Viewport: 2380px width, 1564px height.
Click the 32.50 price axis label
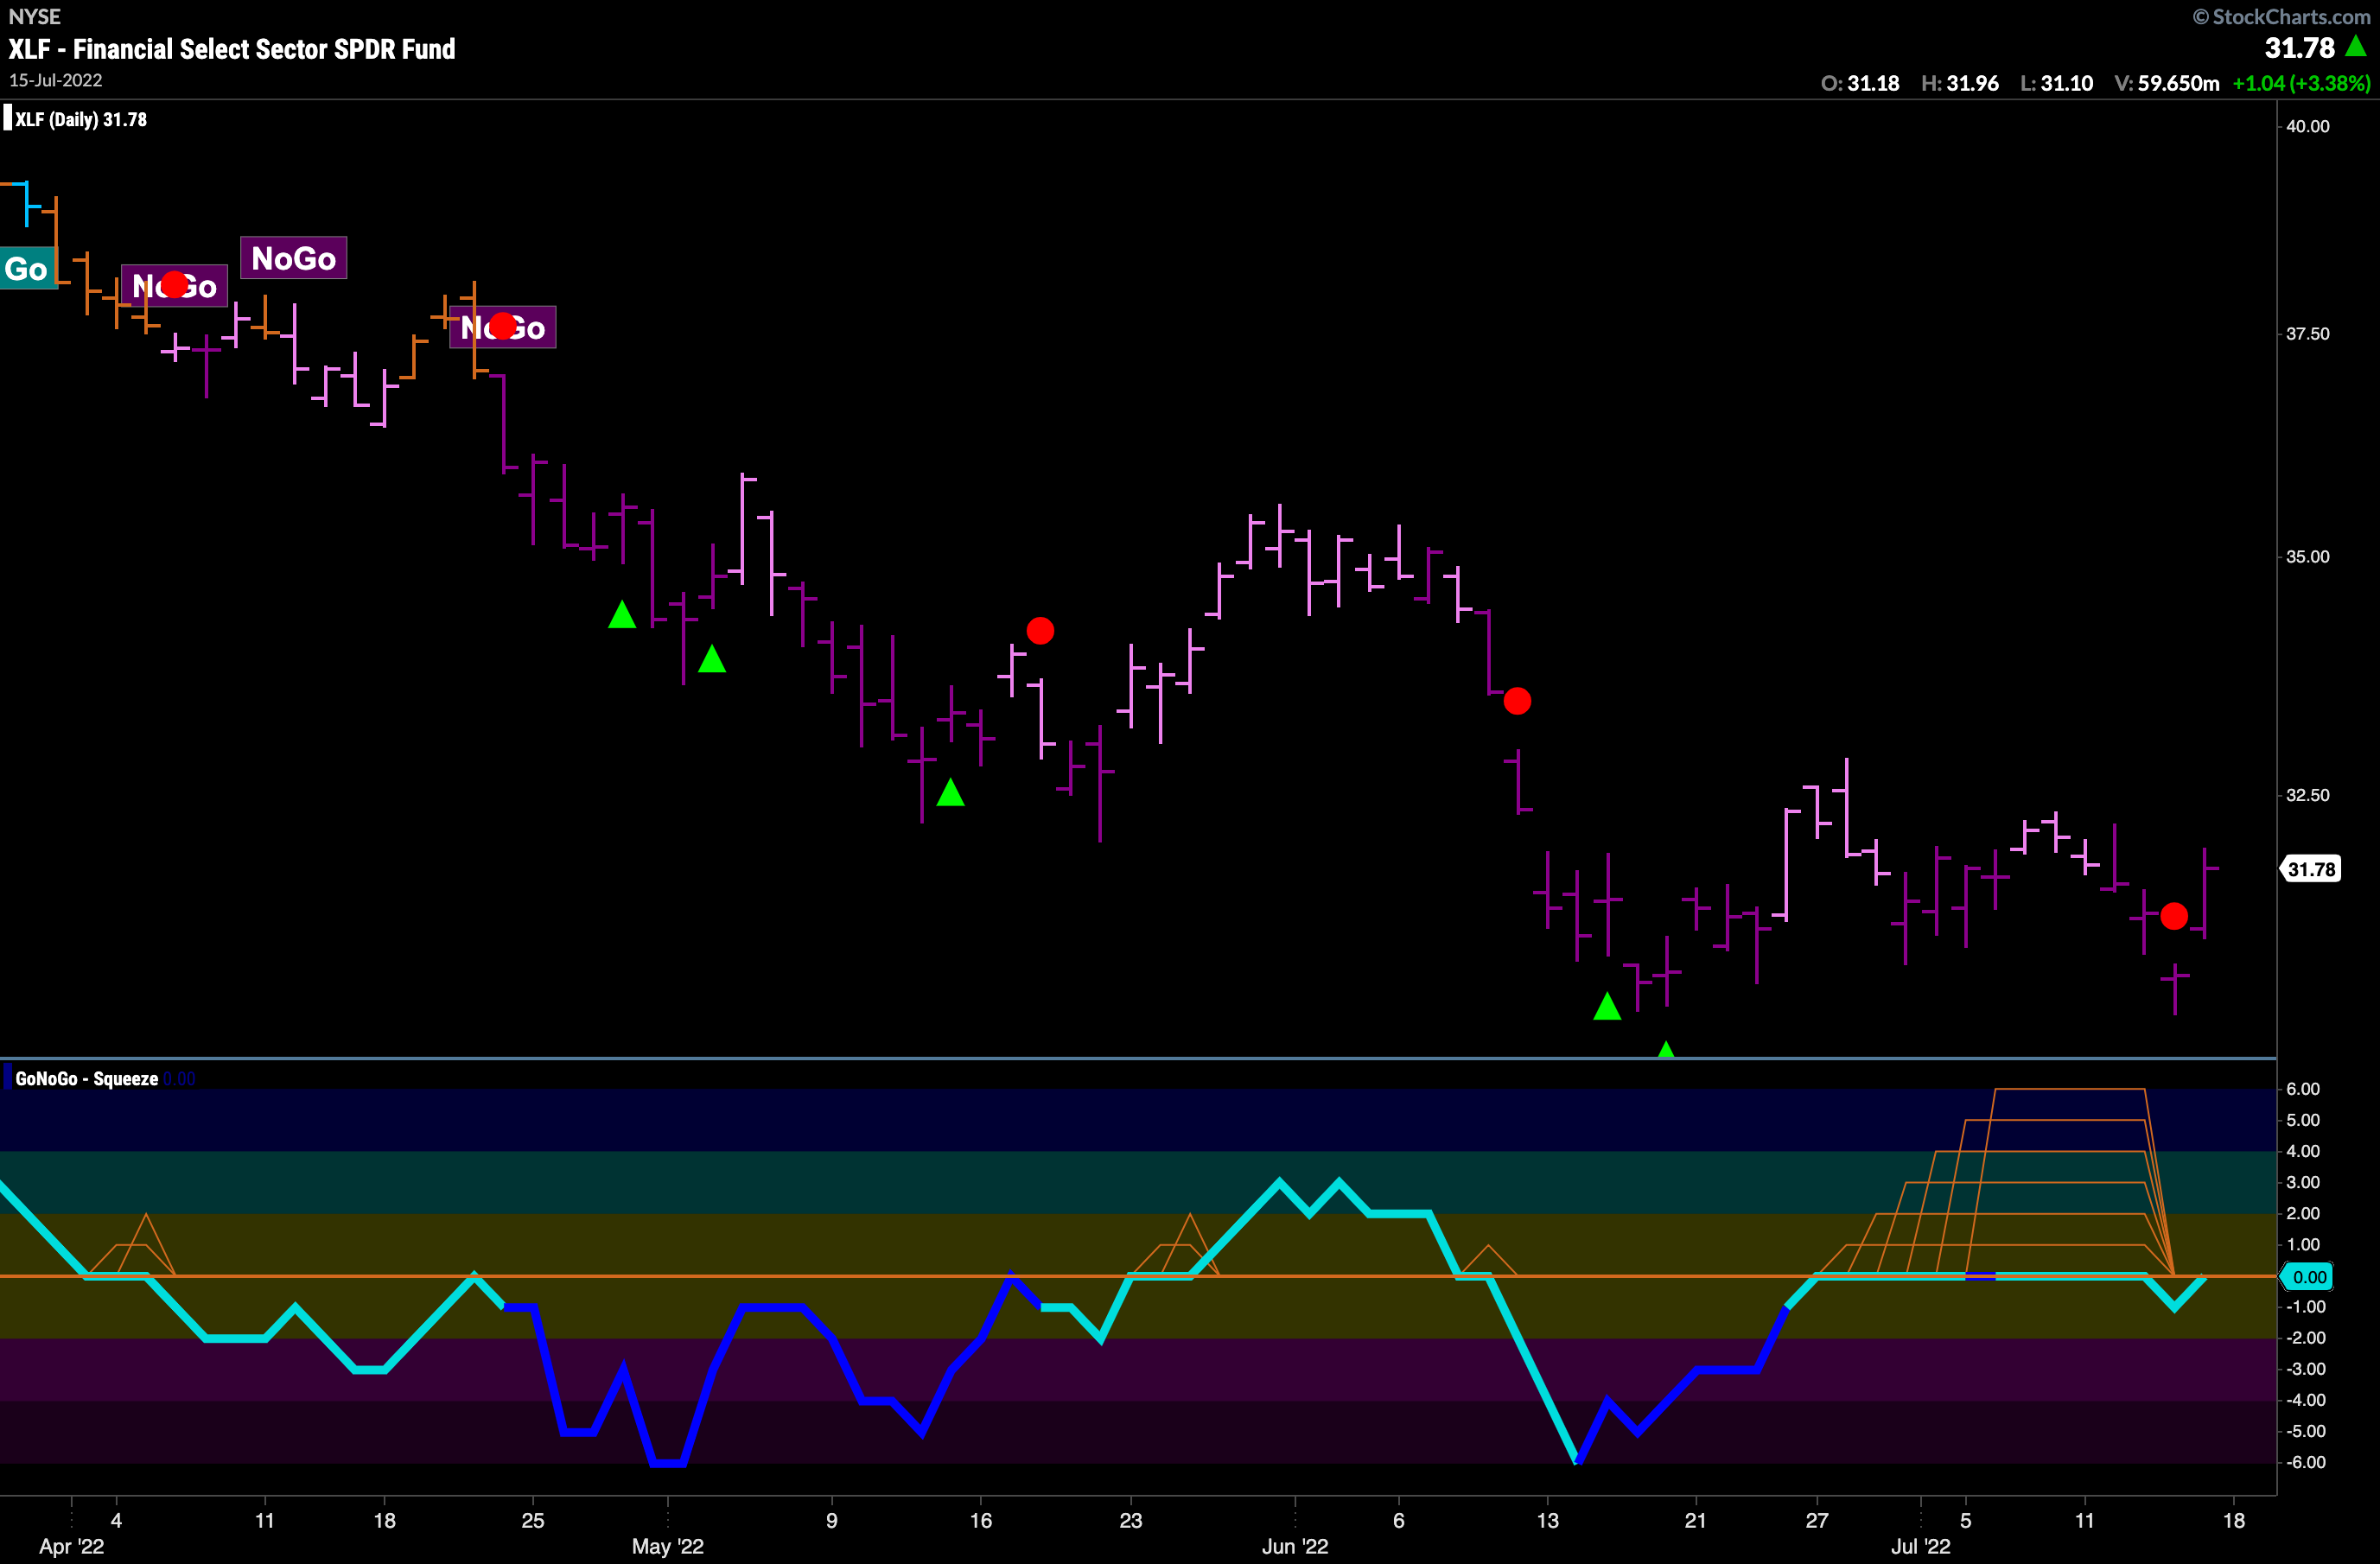click(2307, 795)
